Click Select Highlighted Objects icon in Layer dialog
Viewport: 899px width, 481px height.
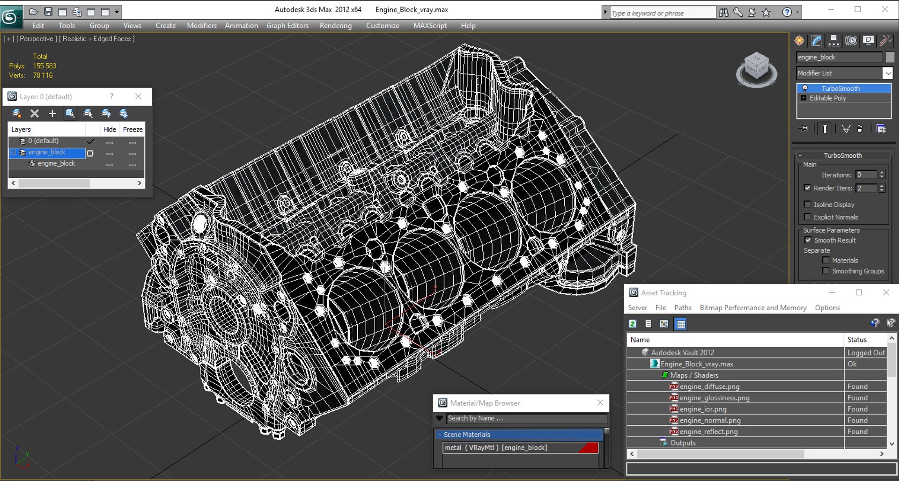tap(70, 113)
